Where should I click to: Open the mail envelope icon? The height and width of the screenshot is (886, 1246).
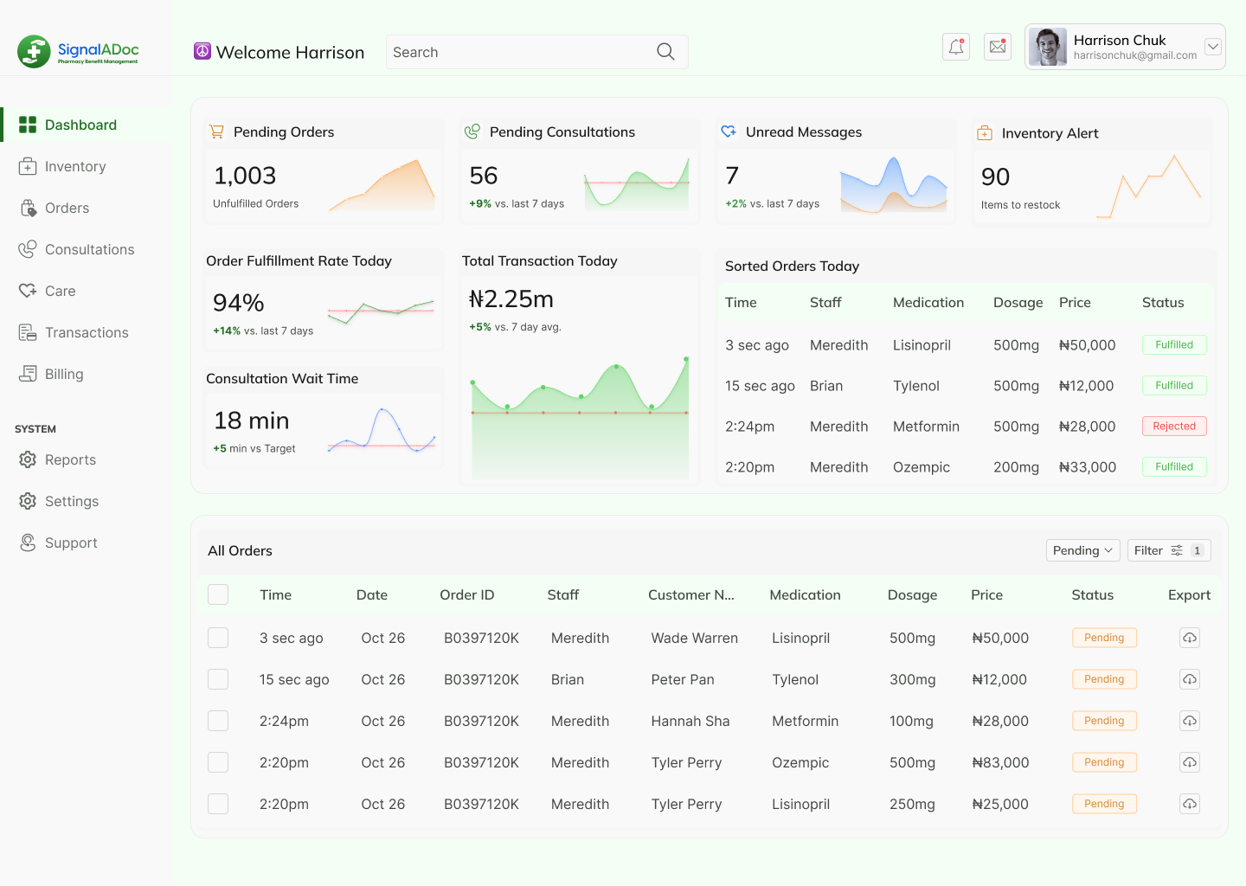point(998,47)
